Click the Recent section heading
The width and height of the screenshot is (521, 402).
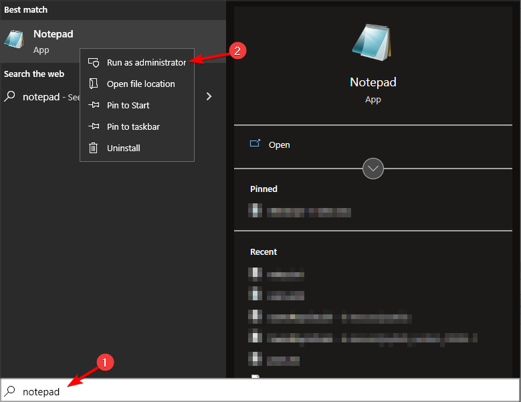[263, 252]
